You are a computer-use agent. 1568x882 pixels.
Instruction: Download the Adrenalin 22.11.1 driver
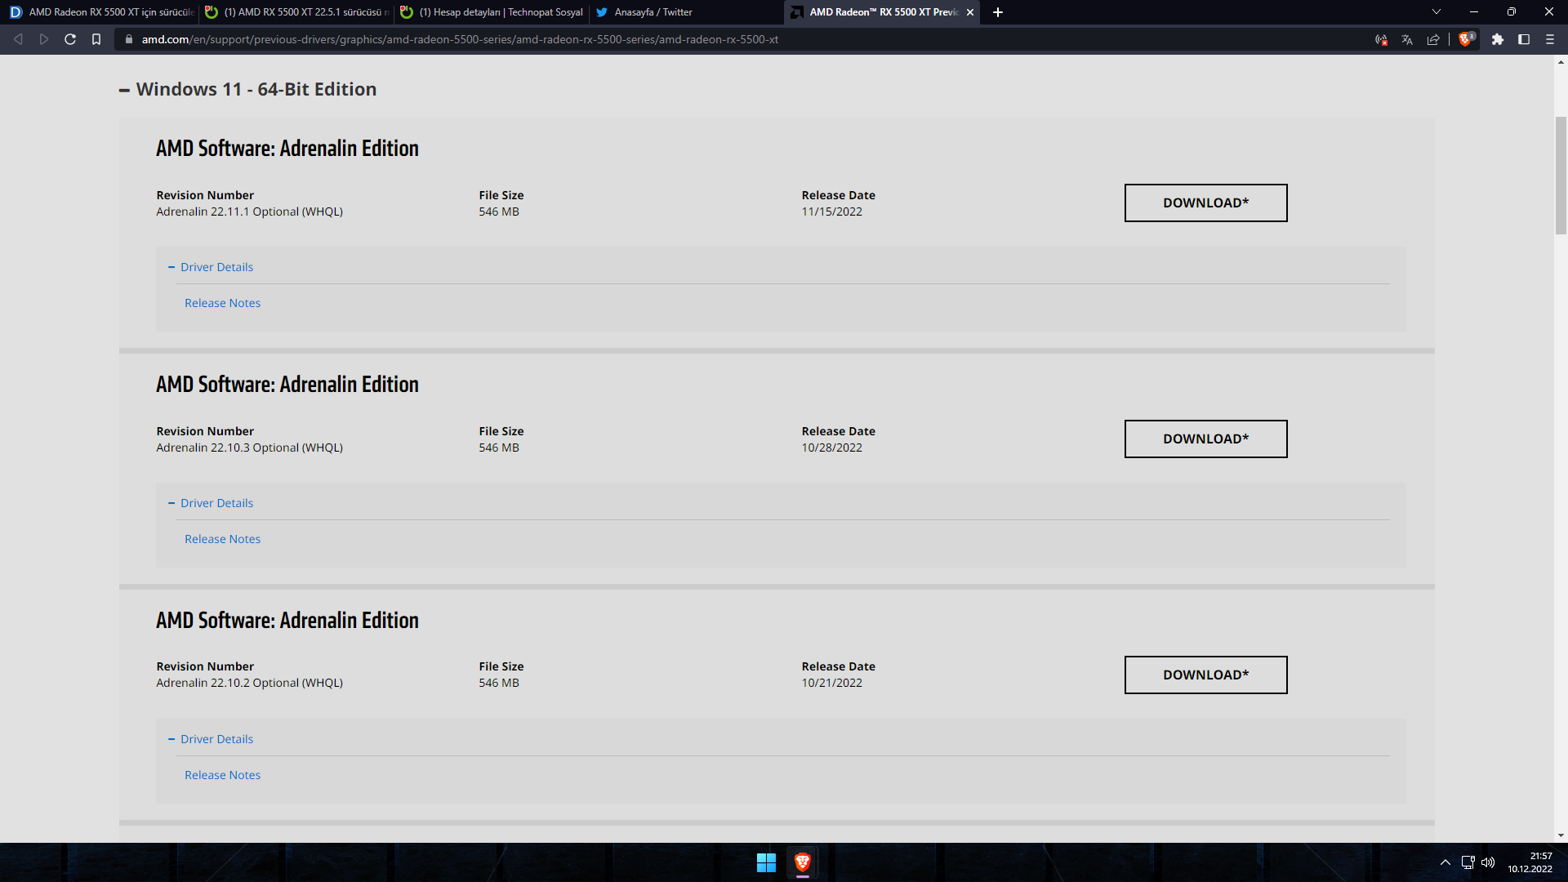click(1205, 203)
